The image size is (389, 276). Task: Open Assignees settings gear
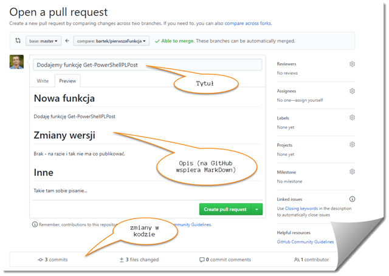(x=352, y=91)
